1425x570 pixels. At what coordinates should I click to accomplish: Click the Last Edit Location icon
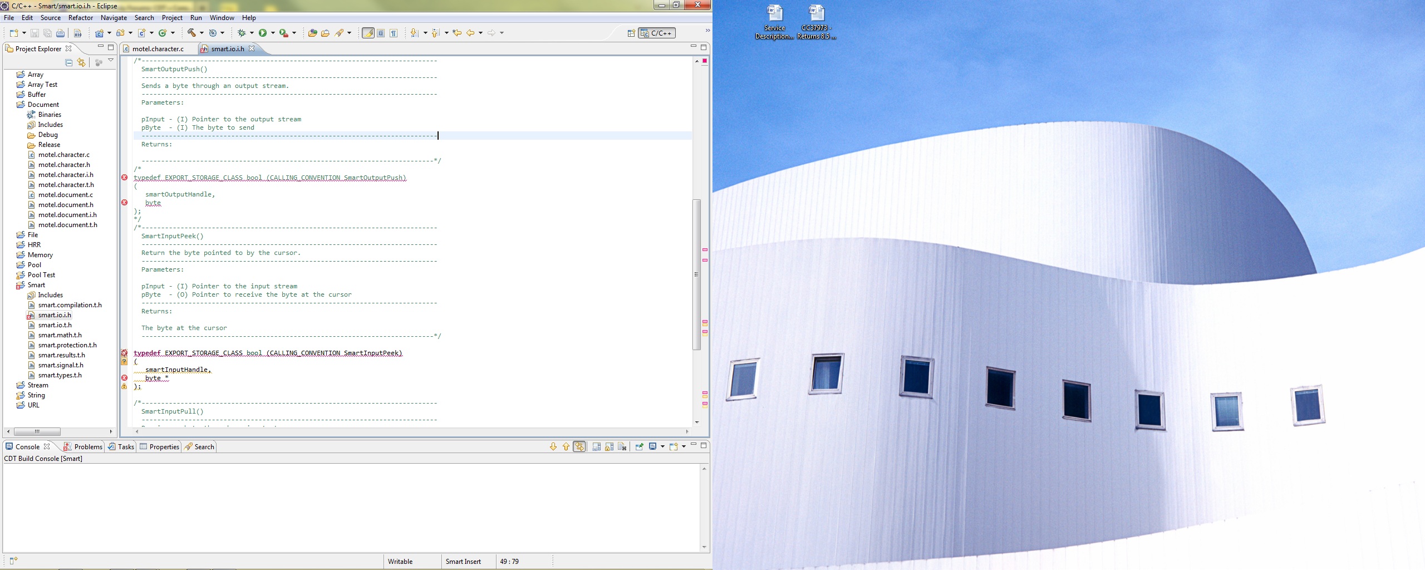[x=457, y=33]
